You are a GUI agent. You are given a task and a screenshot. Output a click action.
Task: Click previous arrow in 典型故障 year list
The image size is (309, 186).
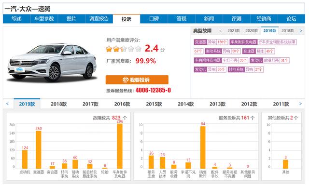coord(220,31)
